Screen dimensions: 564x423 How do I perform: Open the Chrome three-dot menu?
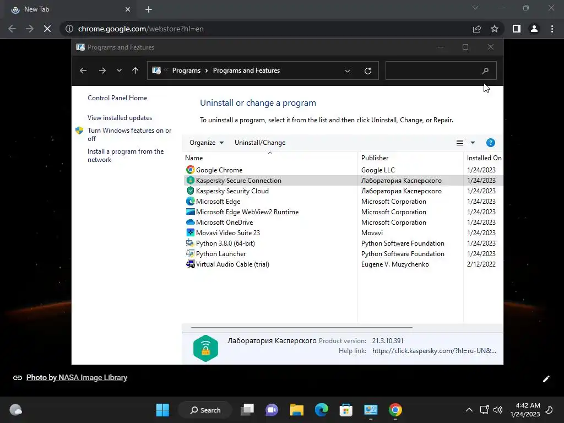click(x=552, y=29)
